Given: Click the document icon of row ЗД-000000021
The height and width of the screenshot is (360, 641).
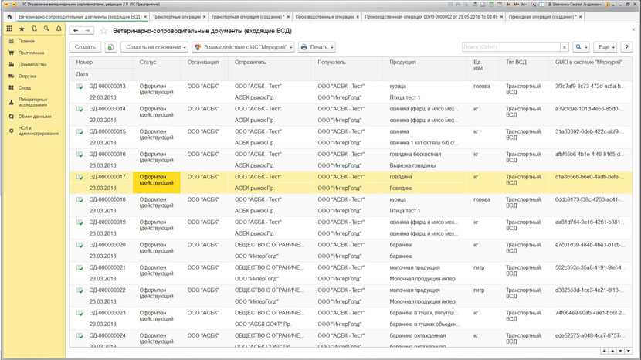Looking at the screenshot, I should [80, 267].
